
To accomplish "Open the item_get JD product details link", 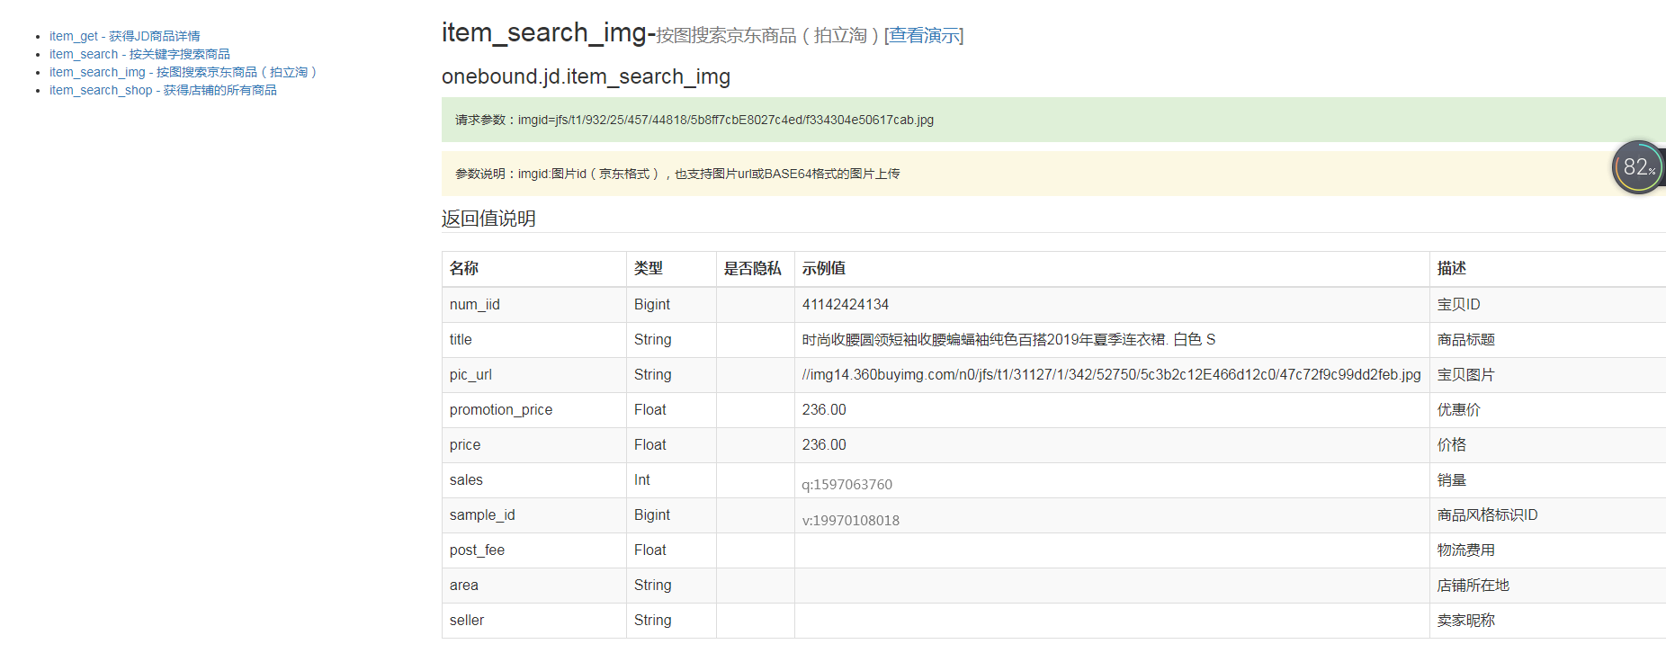I will click(124, 36).
